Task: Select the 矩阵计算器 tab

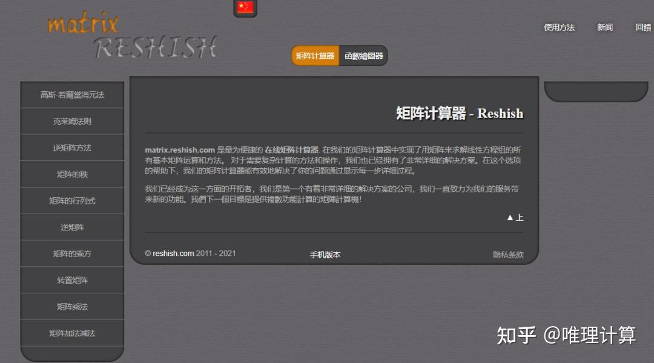Action: (x=314, y=55)
